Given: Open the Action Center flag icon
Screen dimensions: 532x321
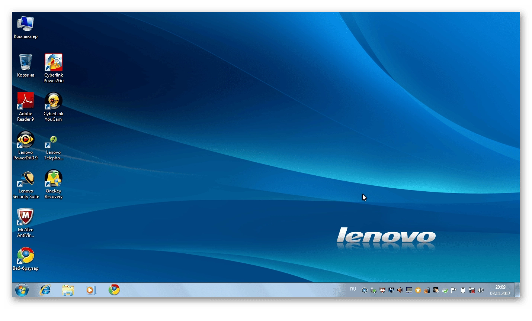Looking at the screenshot, I should [454, 290].
